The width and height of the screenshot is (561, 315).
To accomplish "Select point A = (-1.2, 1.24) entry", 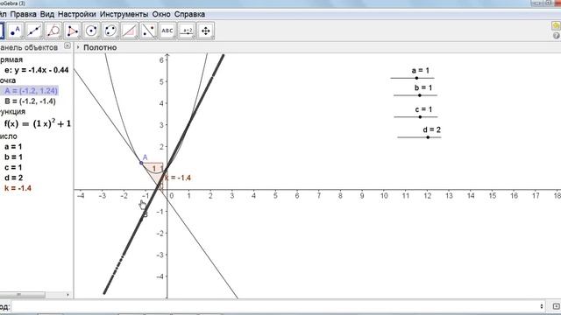I will coord(31,91).
